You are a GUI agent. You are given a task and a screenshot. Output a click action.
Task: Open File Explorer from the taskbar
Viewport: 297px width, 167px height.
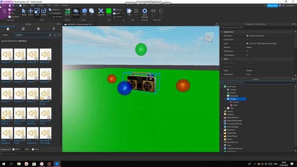(x=19, y=164)
